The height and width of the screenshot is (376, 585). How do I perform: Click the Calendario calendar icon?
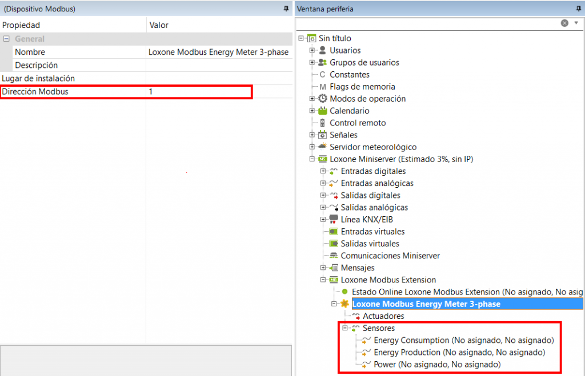coord(322,111)
